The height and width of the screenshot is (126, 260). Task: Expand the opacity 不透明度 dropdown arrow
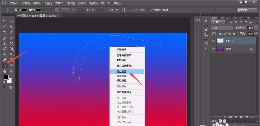pos(256,28)
